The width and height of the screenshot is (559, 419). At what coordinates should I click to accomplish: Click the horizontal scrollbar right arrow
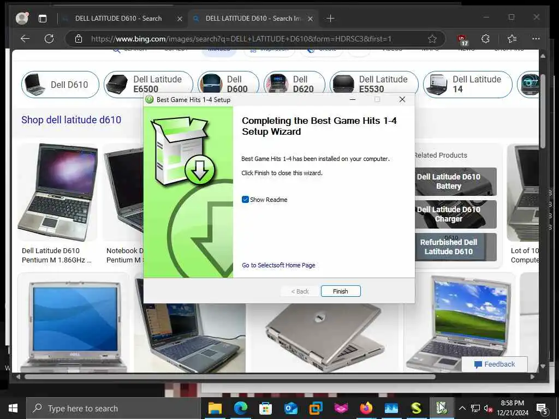[532, 376]
